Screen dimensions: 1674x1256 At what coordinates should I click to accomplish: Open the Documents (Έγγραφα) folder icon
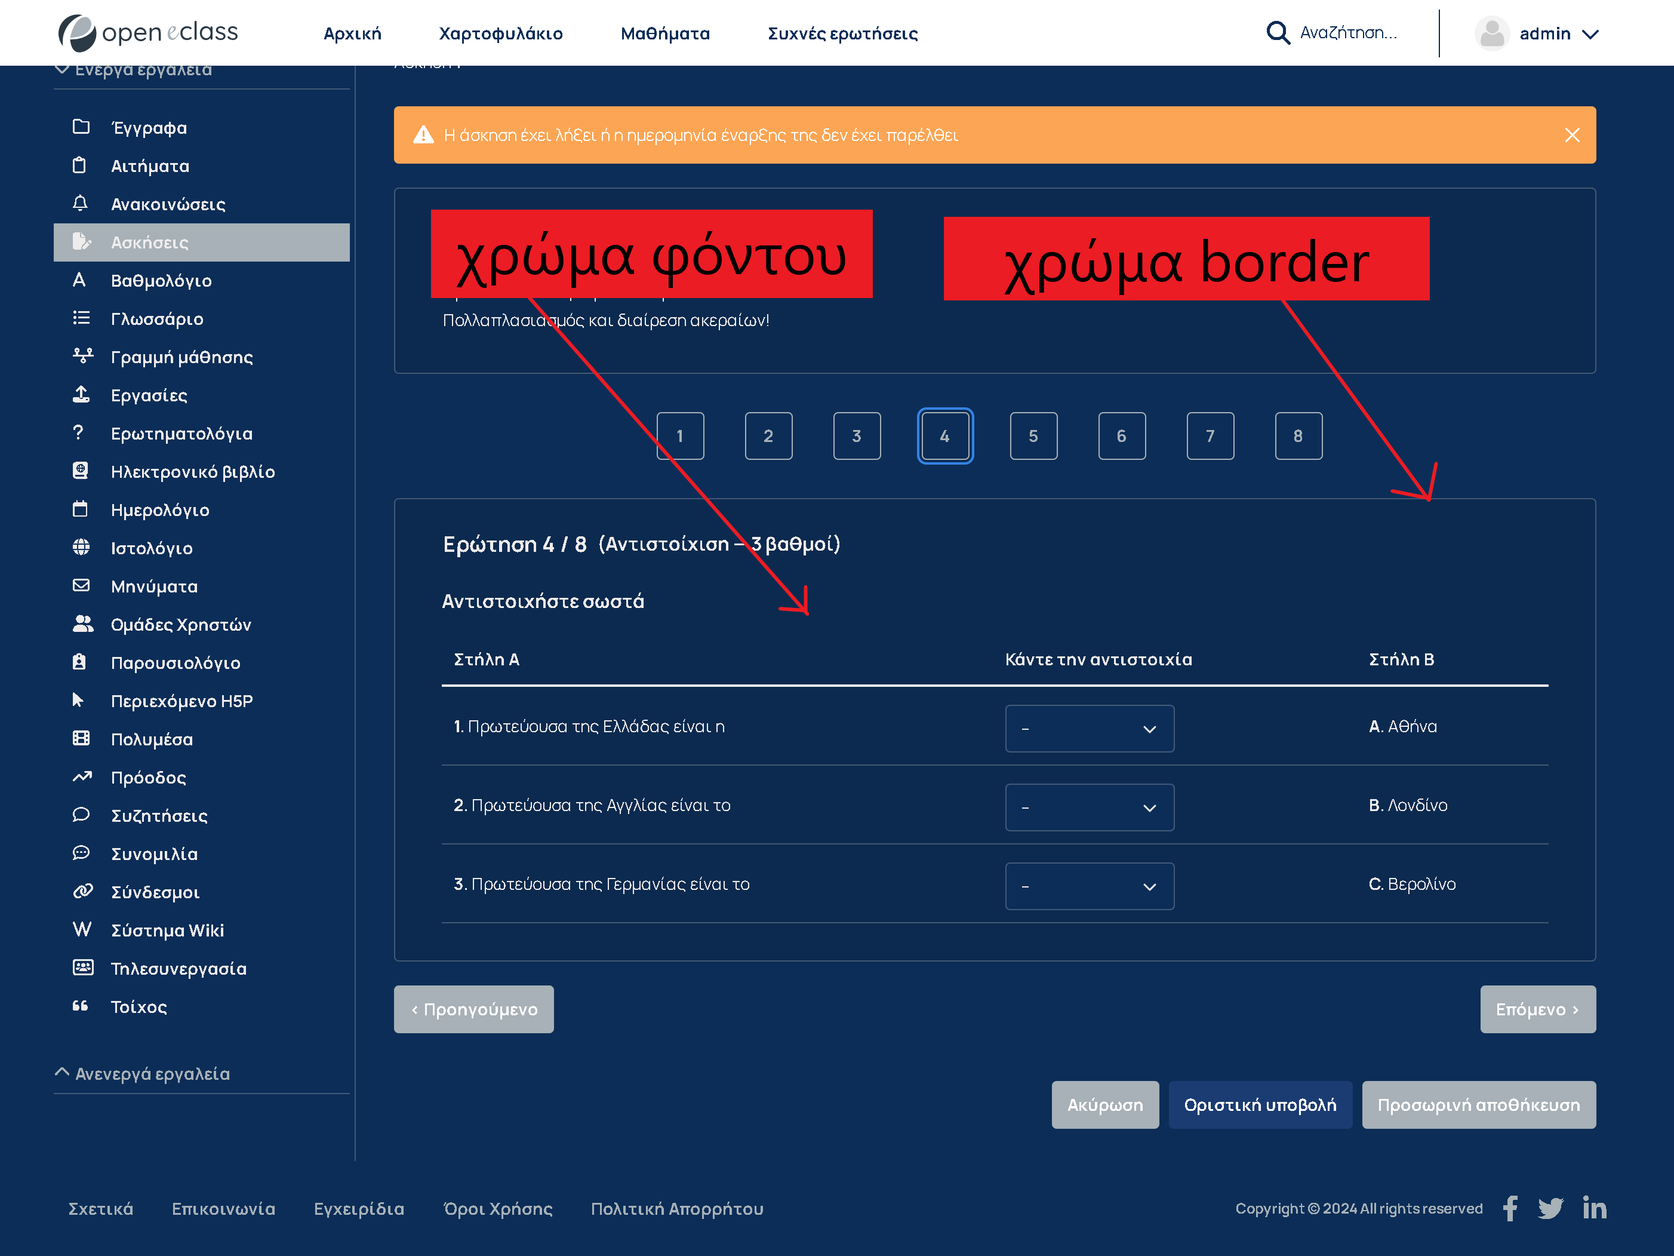click(x=81, y=127)
